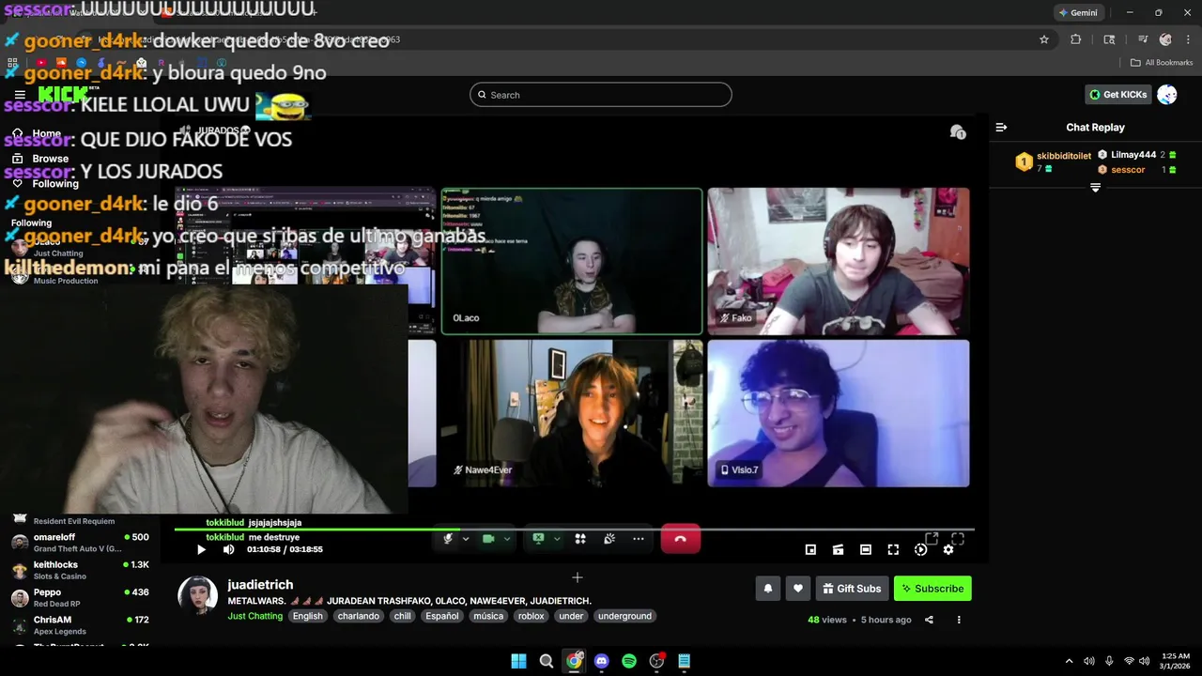The width and height of the screenshot is (1202, 676).
Task: Turn on notifications with the bell button
Action: pos(767,589)
